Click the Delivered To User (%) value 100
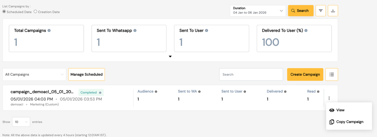This screenshot has width=377, height=137. tap(271, 42)
